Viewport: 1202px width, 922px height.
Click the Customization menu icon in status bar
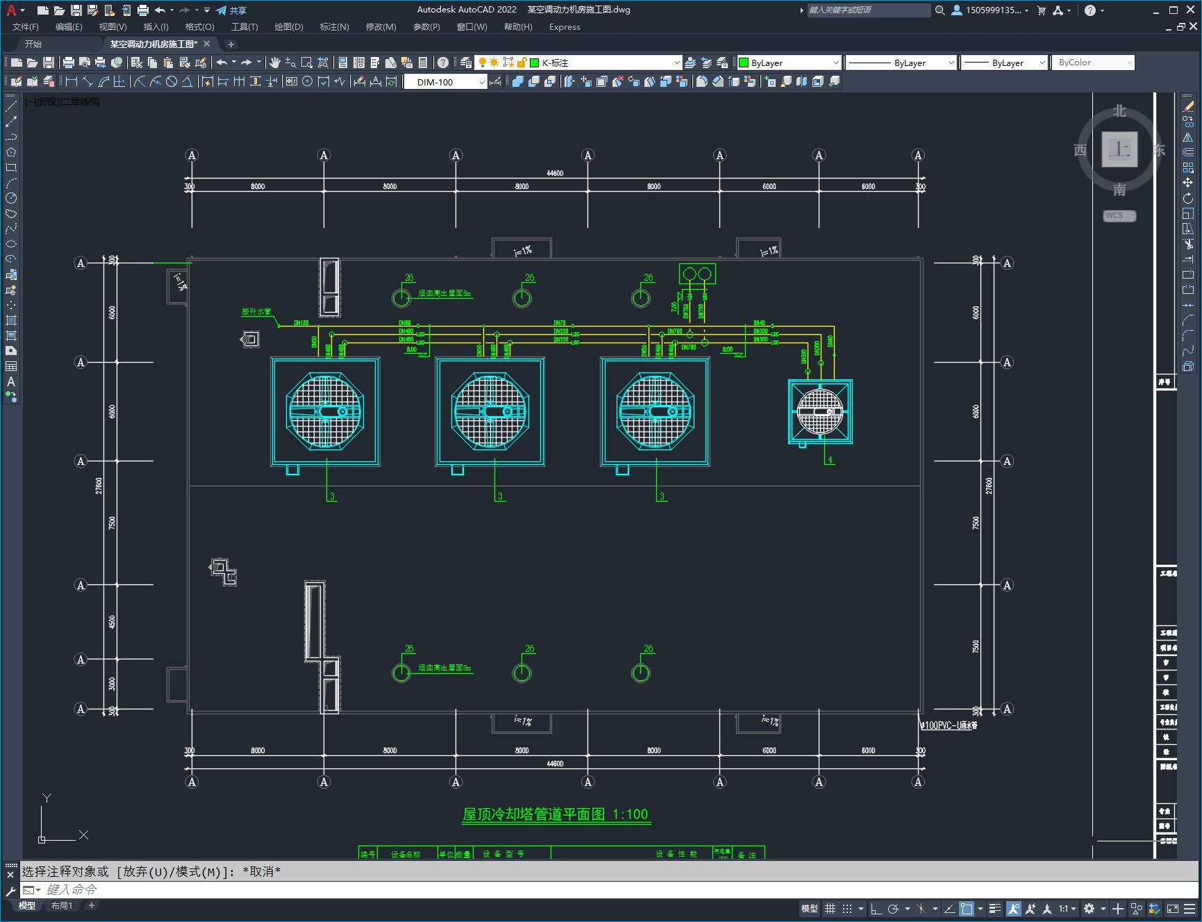tap(1190, 908)
